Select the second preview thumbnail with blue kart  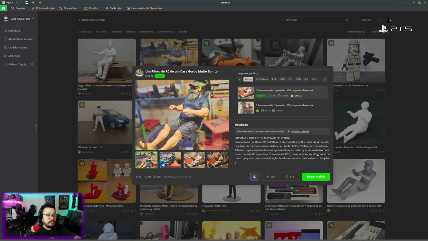pos(170,160)
